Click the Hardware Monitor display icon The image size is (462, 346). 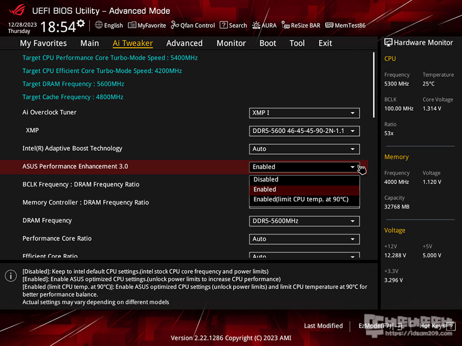click(389, 43)
